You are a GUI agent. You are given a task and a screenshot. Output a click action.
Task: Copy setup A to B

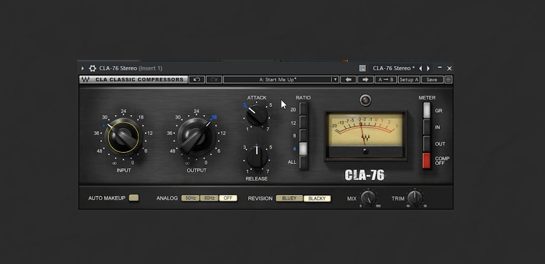point(386,79)
